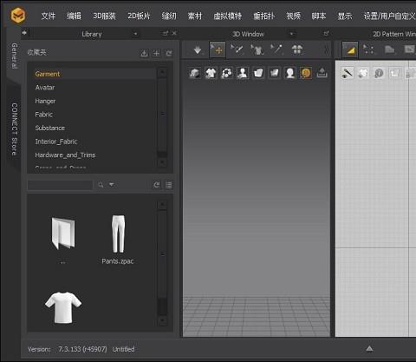Select the Transform Pattern points tool
The width and height of the screenshot is (416, 362).
(368, 49)
